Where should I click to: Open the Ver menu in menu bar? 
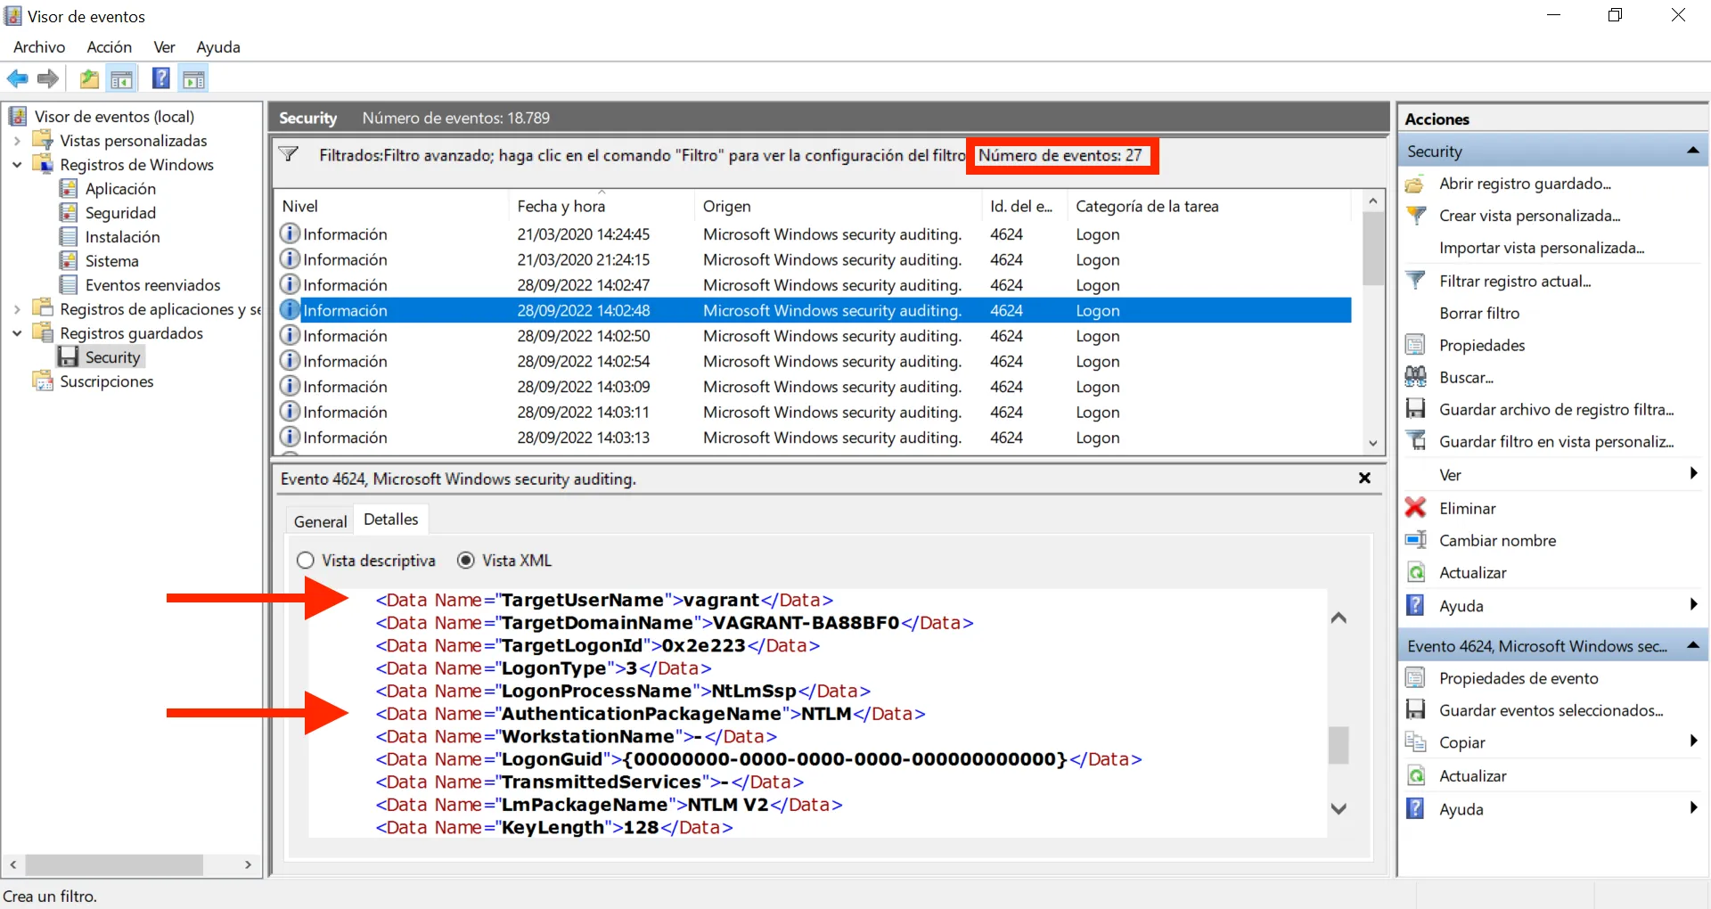tap(164, 47)
